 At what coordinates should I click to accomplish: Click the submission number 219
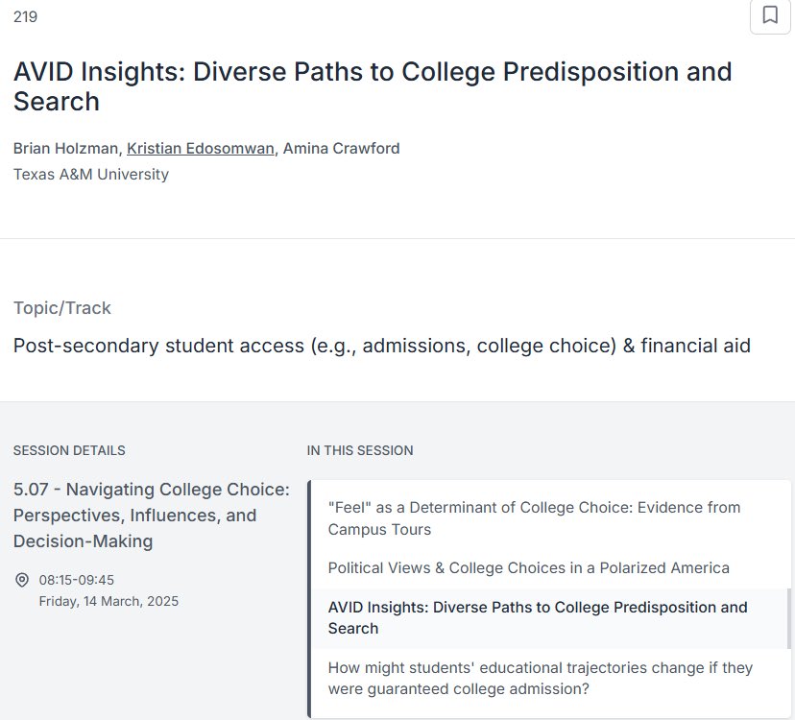(25, 16)
